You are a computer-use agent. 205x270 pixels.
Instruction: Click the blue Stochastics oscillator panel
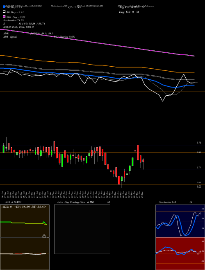click(x=180, y=221)
